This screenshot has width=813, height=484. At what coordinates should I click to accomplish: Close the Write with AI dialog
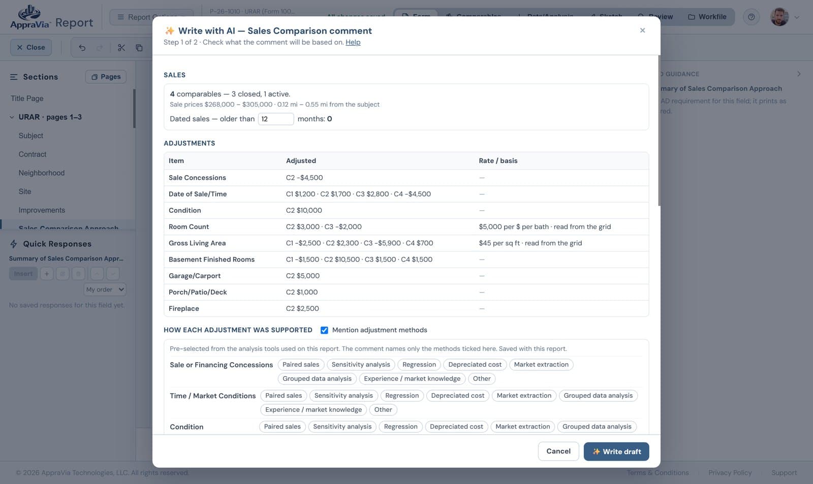[x=642, y=30]
